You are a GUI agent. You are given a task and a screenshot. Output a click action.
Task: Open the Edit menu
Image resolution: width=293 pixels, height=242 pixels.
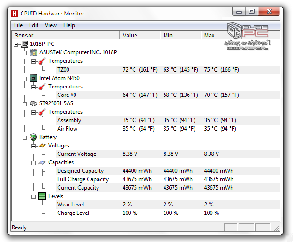[x=34, y=25]
